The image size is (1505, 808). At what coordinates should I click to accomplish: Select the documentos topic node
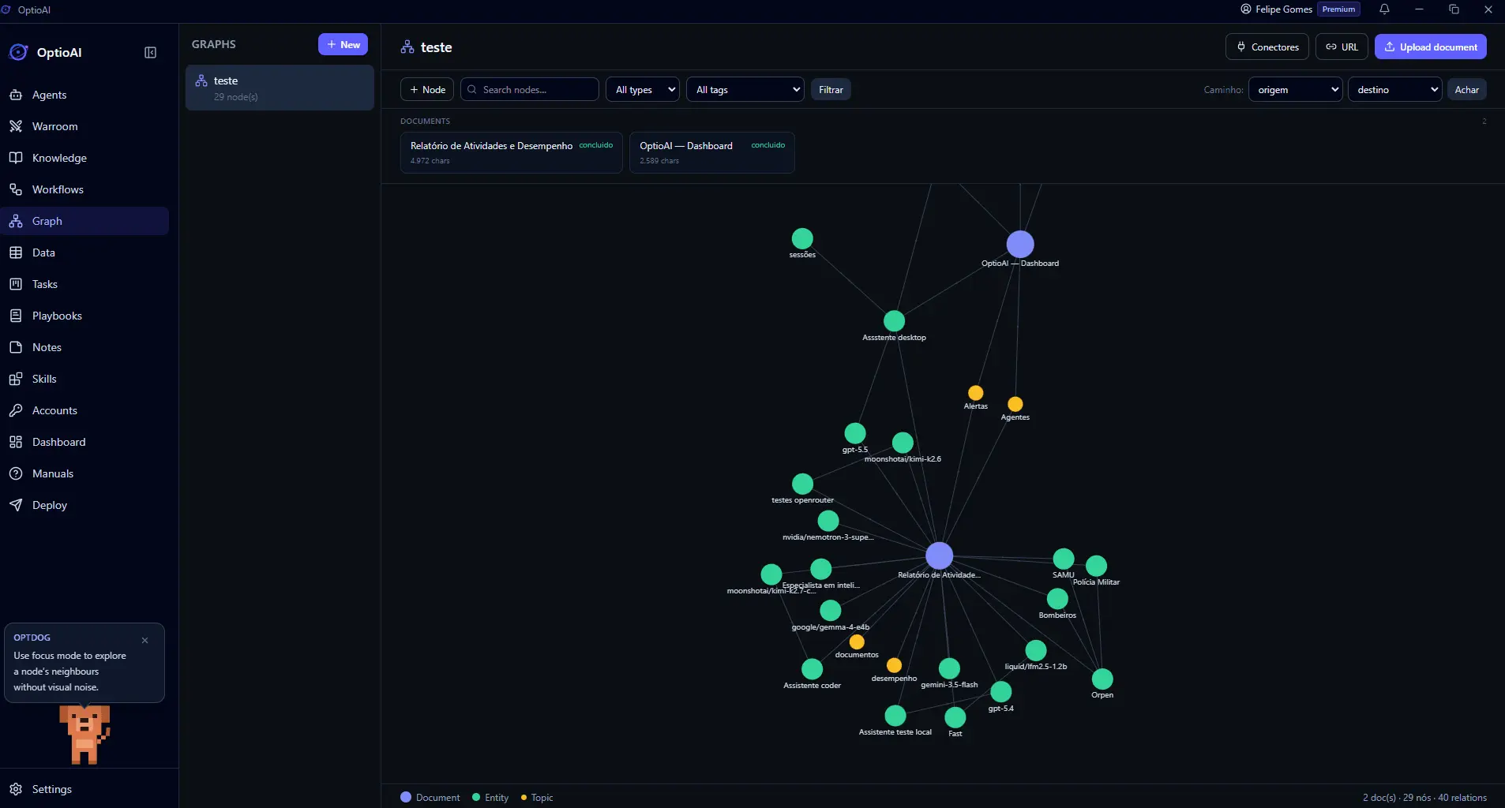point(857,642)
